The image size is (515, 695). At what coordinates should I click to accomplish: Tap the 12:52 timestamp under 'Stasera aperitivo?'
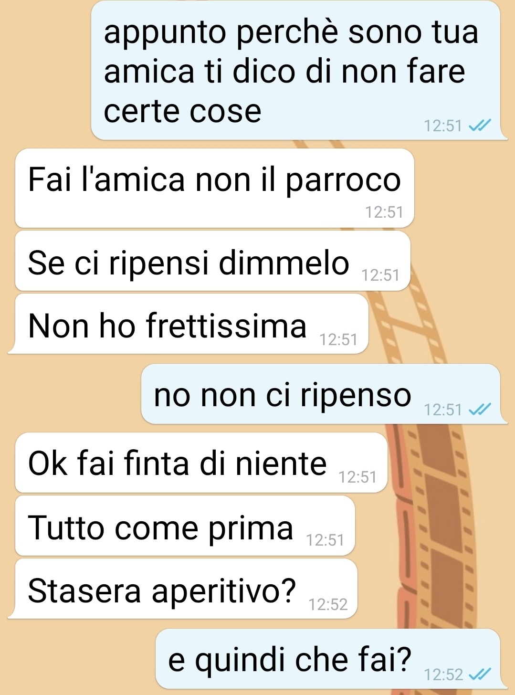pos(328,604)
